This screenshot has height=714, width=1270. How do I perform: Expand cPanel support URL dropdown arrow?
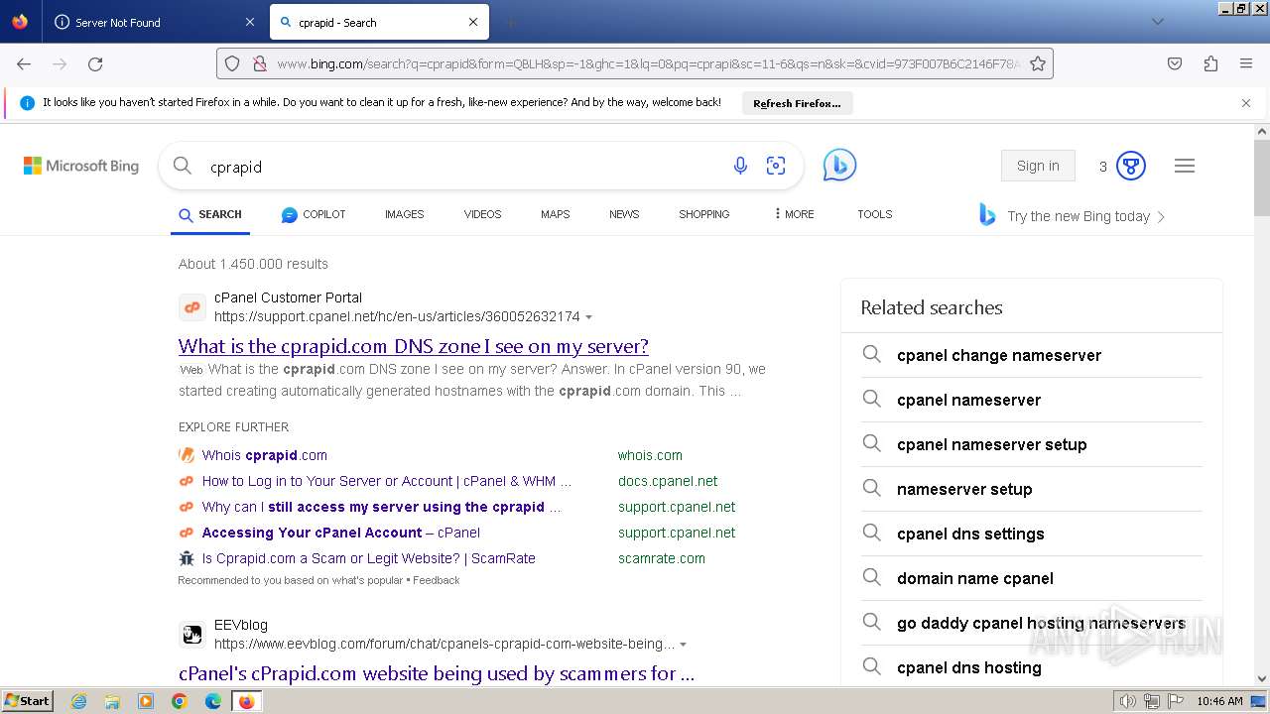[x=588, y=317]
